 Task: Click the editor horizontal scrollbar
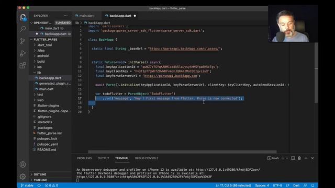tap(182, 152)
